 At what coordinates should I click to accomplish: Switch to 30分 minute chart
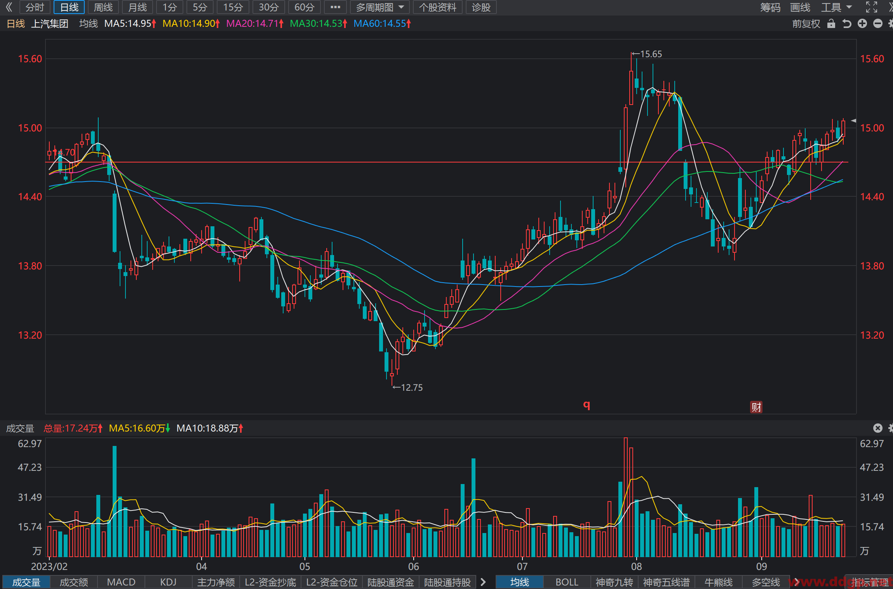[269, 7]
